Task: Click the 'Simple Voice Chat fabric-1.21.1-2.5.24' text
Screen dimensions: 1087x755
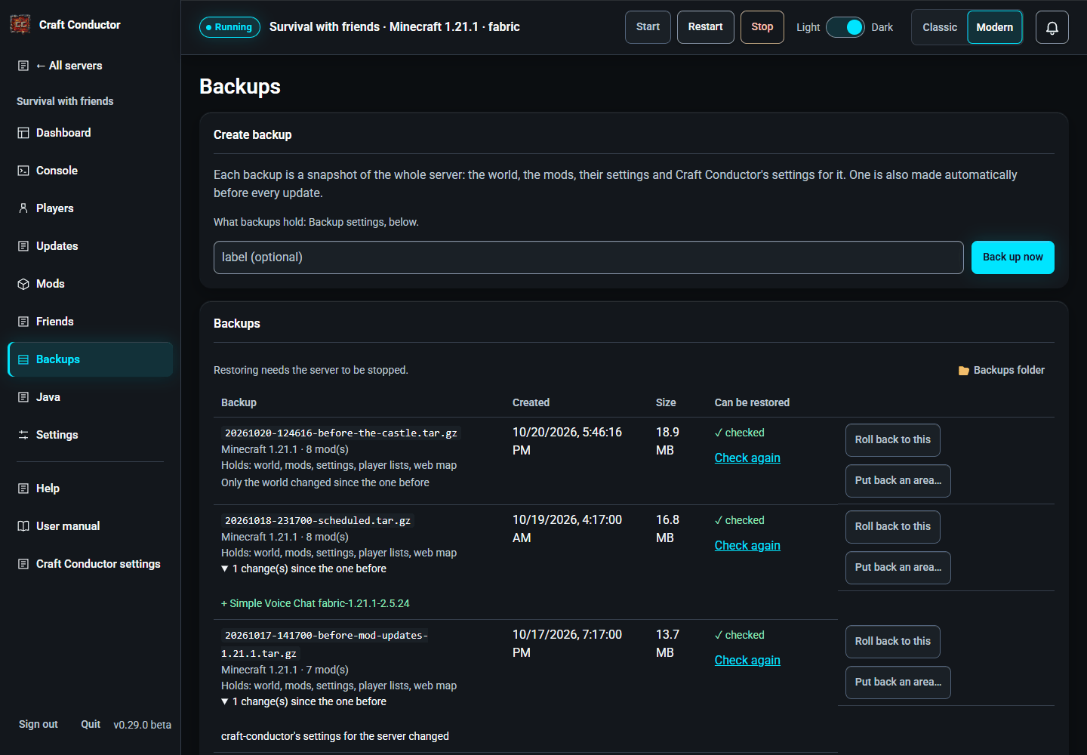Action: tap(319, 603)
